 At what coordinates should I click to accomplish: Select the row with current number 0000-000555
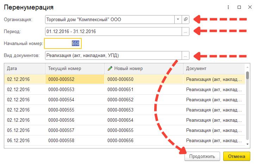pos(125,110)
